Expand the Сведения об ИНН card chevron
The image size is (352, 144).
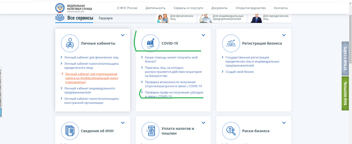[x=123, y=123]
